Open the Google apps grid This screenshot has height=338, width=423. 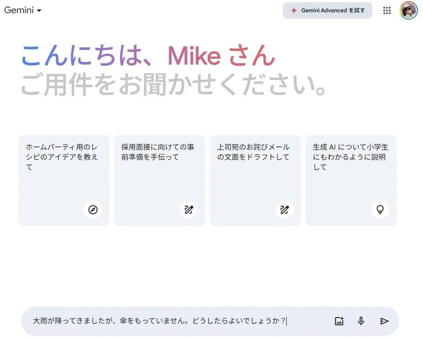click(387, 10)
